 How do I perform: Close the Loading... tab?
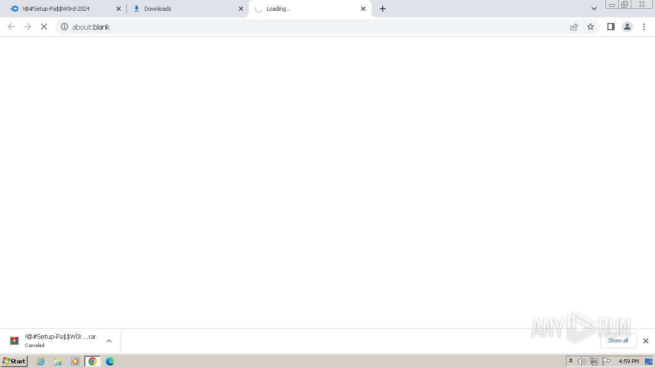pos(363,9)
